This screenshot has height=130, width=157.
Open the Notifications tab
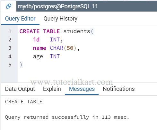119,89
